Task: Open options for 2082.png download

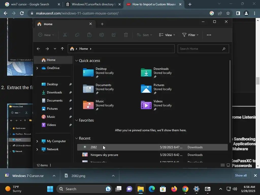Action: coord(113,176)
